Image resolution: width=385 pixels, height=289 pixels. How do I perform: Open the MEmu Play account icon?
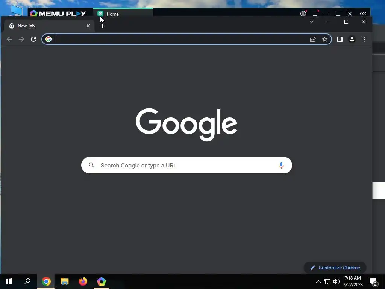coord(303,14)
